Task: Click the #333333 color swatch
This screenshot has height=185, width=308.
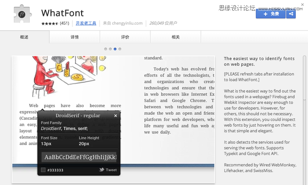Action: pyautogui.click(x=43, y=170)
